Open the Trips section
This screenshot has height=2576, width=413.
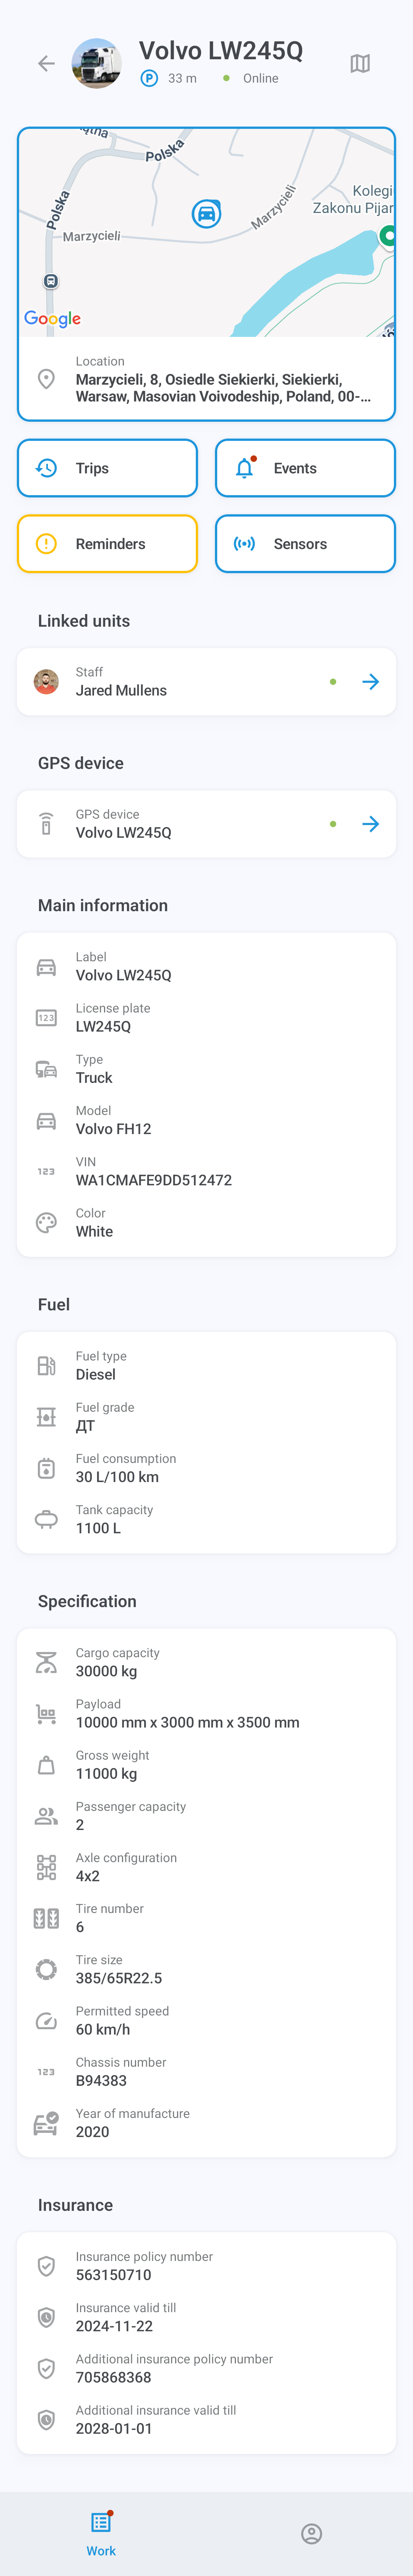pos(107,468)
